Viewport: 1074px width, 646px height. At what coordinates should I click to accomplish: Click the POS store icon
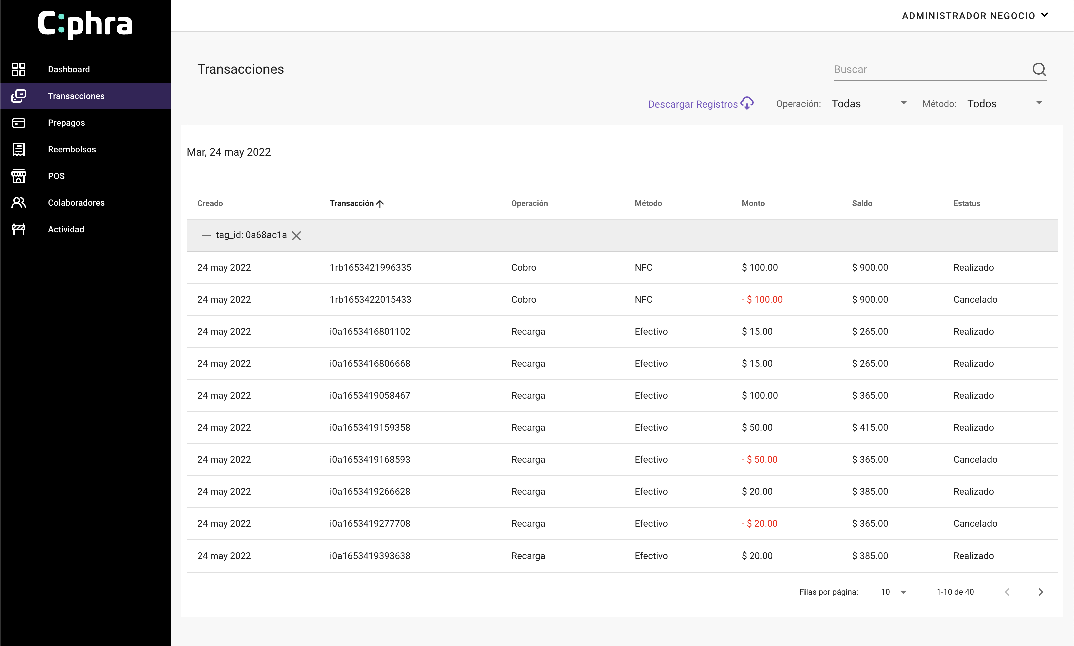click(x=18, y=176)
